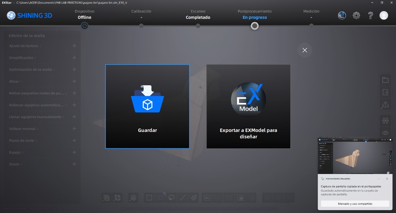Select the lasso selection tool
Viewport: 396px width, 213px height.
(x=172, y=198)
